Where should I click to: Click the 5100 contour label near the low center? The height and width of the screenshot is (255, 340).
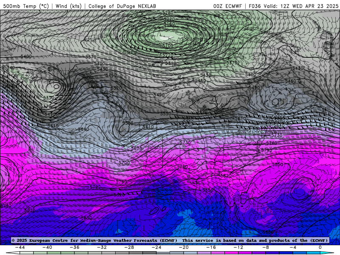click(168, 45)
